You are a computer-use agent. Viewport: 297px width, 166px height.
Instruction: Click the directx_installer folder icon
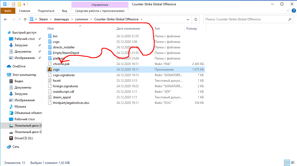coord(49,47)
